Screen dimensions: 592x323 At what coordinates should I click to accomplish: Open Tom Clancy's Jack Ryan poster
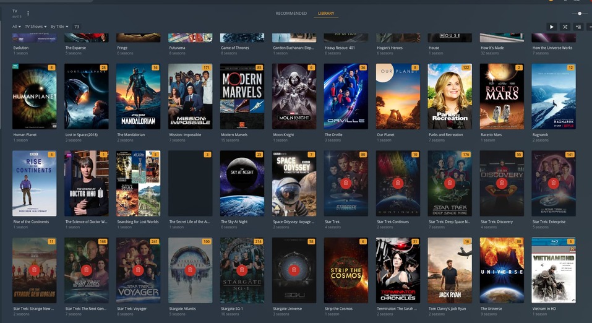450,270
